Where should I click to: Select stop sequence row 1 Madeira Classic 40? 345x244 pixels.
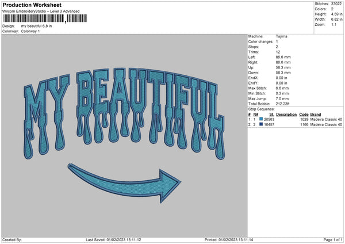327,119
